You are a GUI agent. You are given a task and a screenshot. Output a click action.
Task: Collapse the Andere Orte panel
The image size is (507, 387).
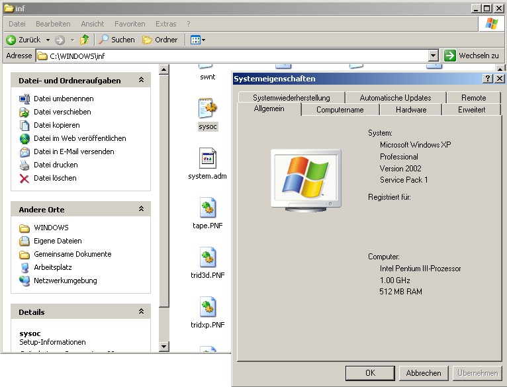pos(141,209)
